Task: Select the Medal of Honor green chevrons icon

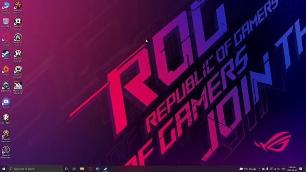Action: 18,40
